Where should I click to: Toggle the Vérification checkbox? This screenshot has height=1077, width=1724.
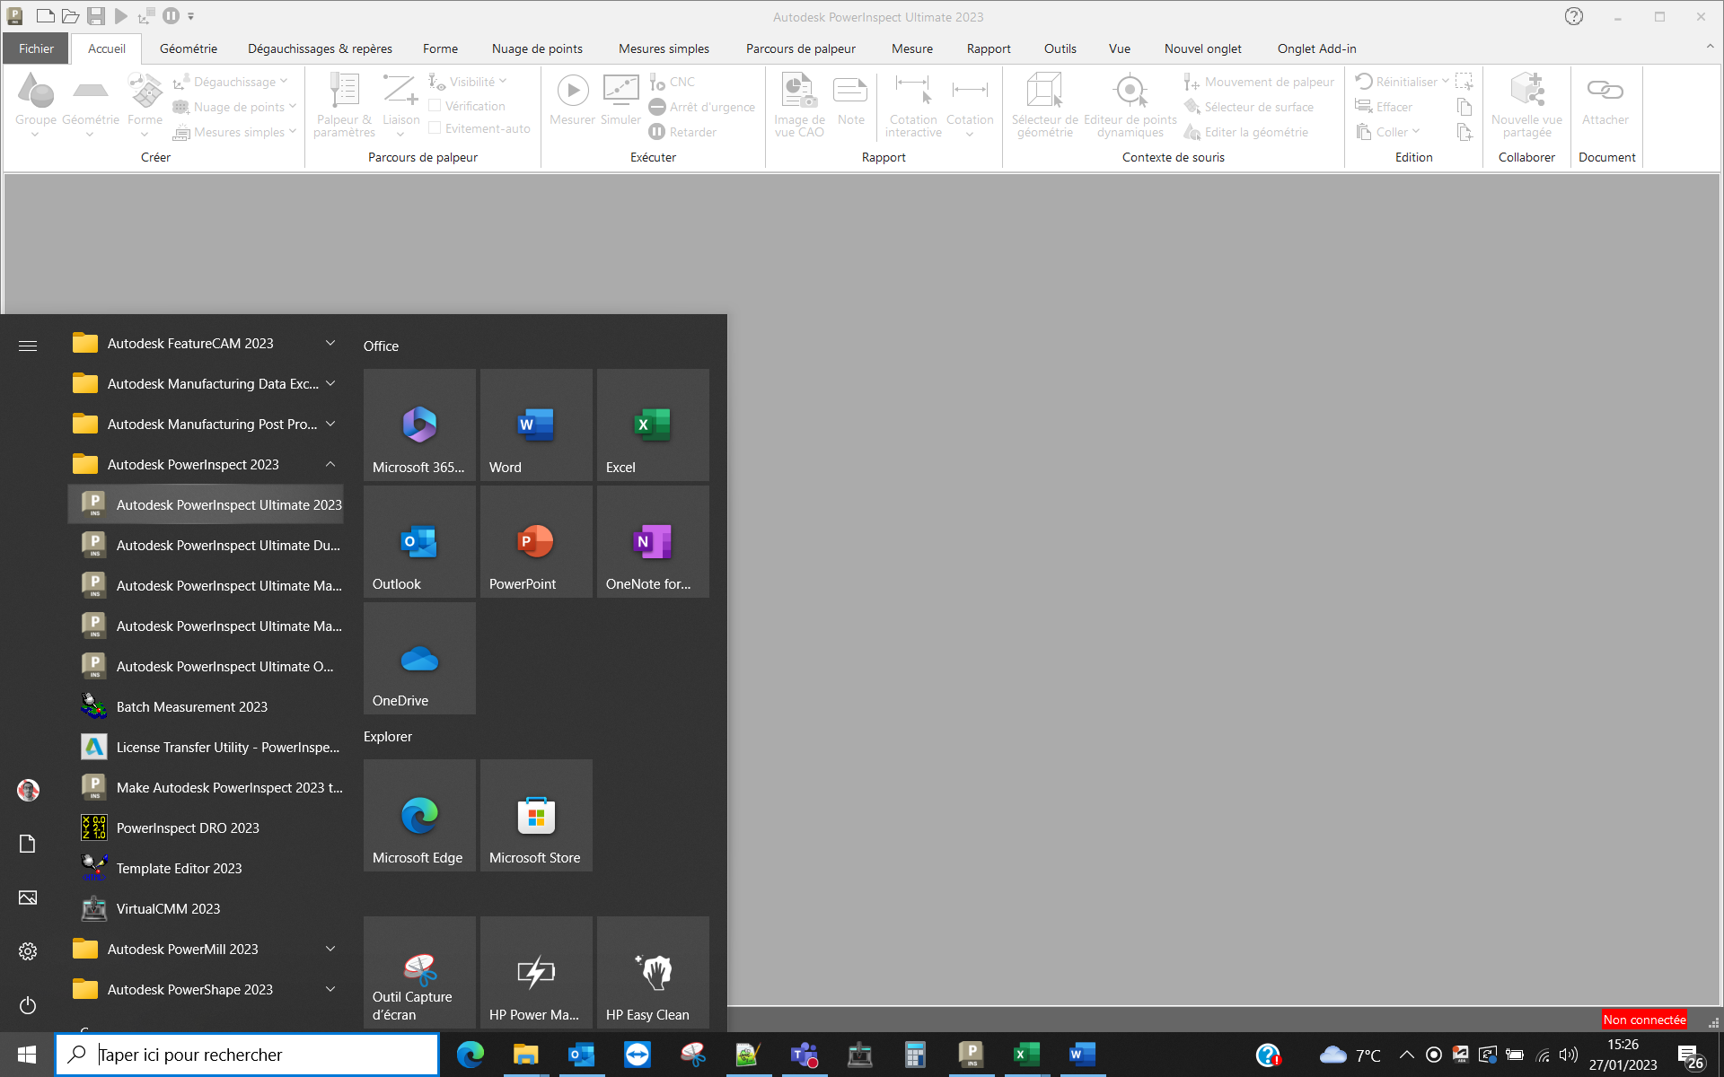click(435, 106)
